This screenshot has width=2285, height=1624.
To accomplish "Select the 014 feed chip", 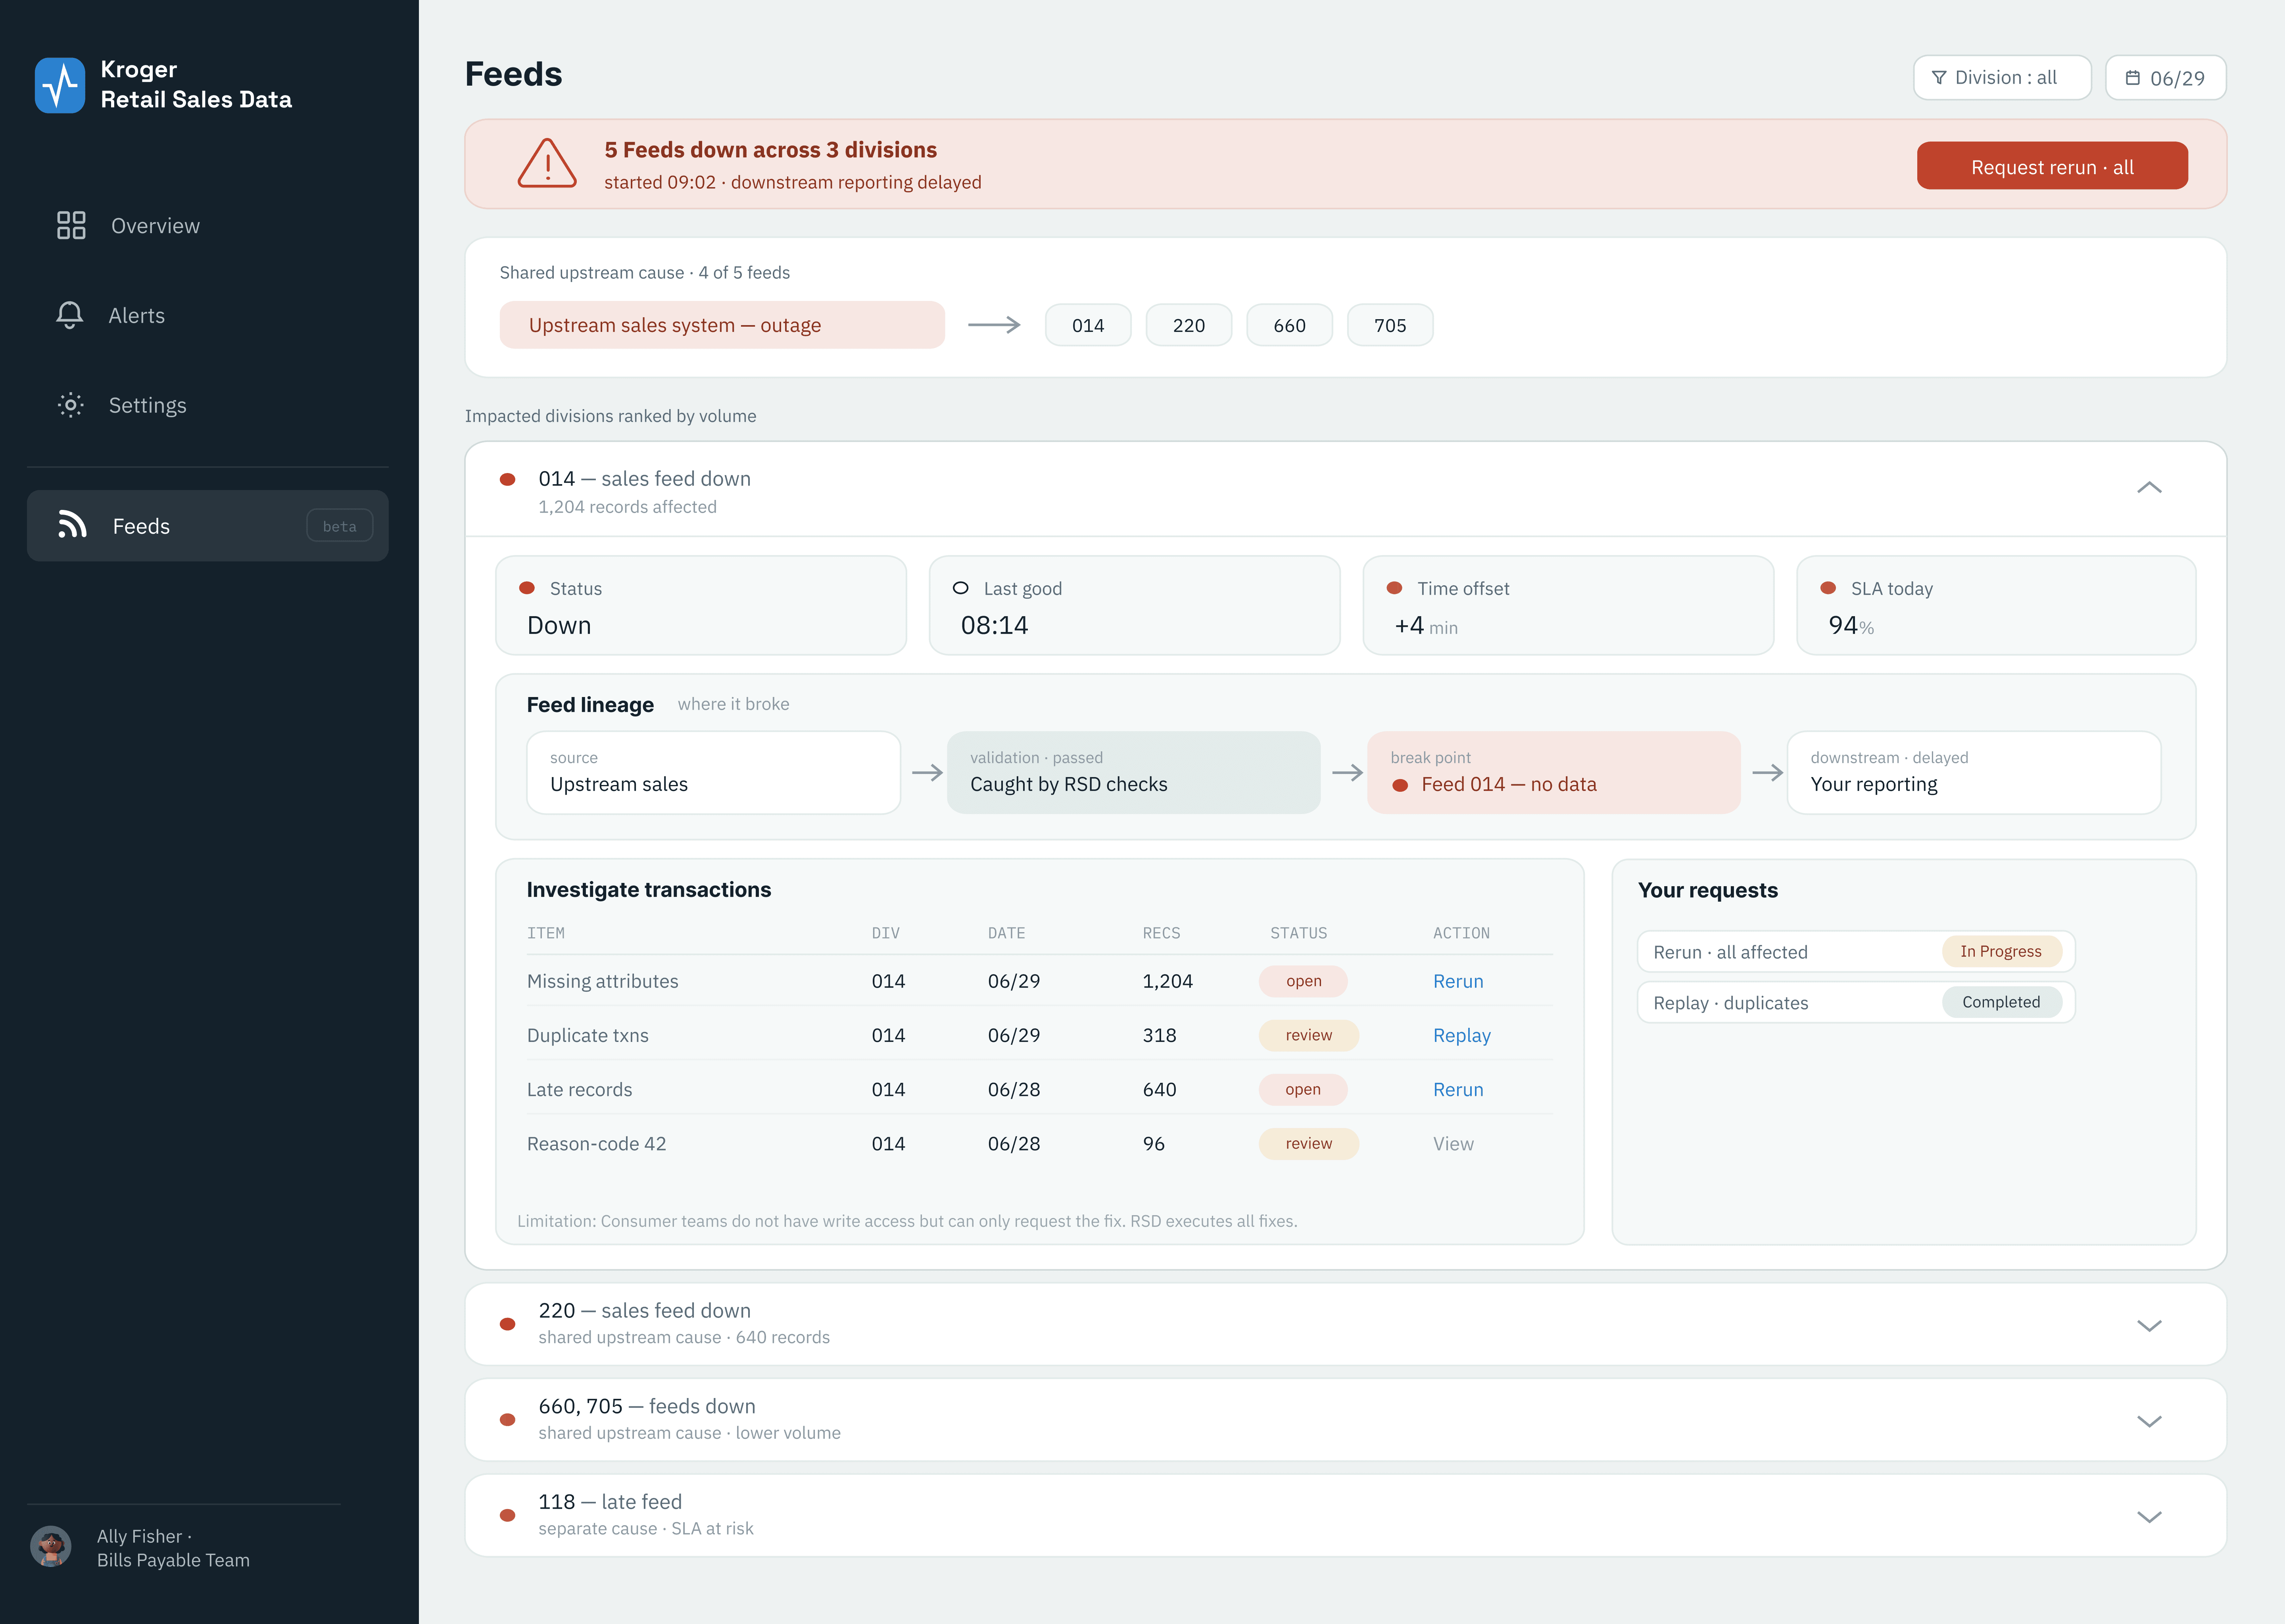I will [x=1089, y=325].
